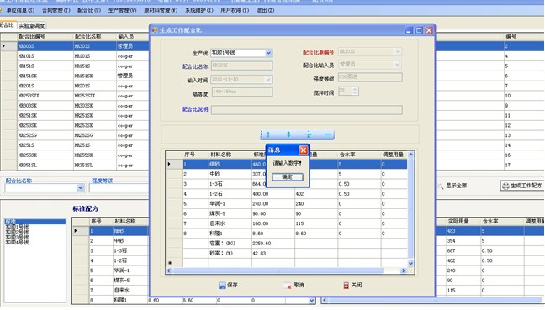The height and width of the screenshot is (310, 545).
Task: Select row MR151SK in main table
Action: (x=75, y=76)
